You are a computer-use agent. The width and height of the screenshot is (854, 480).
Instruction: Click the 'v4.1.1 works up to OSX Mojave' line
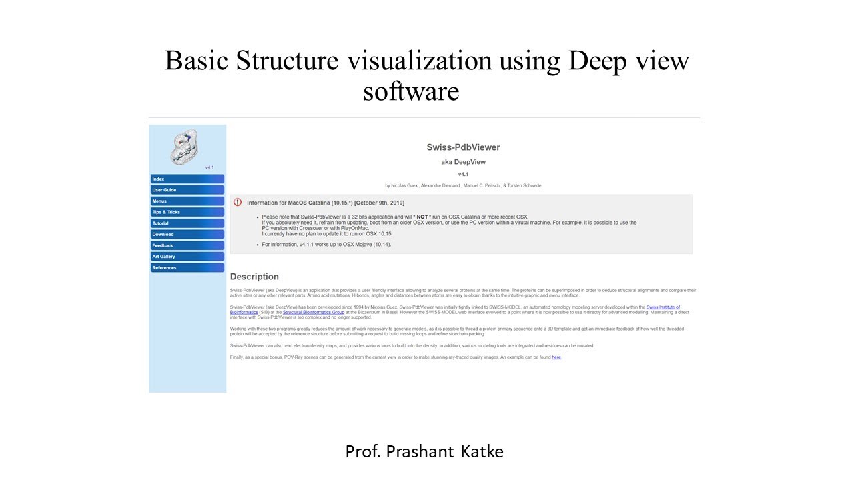tap(326, 245)
